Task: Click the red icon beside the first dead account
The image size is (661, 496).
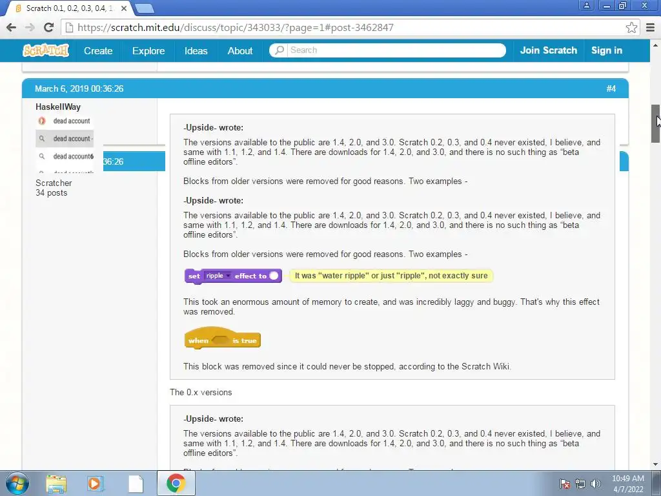Action: (42, 121)
